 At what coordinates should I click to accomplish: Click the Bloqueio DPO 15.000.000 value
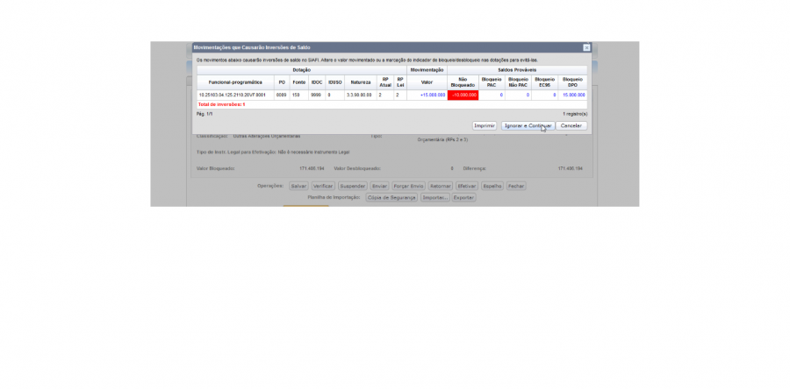(573, 95)
